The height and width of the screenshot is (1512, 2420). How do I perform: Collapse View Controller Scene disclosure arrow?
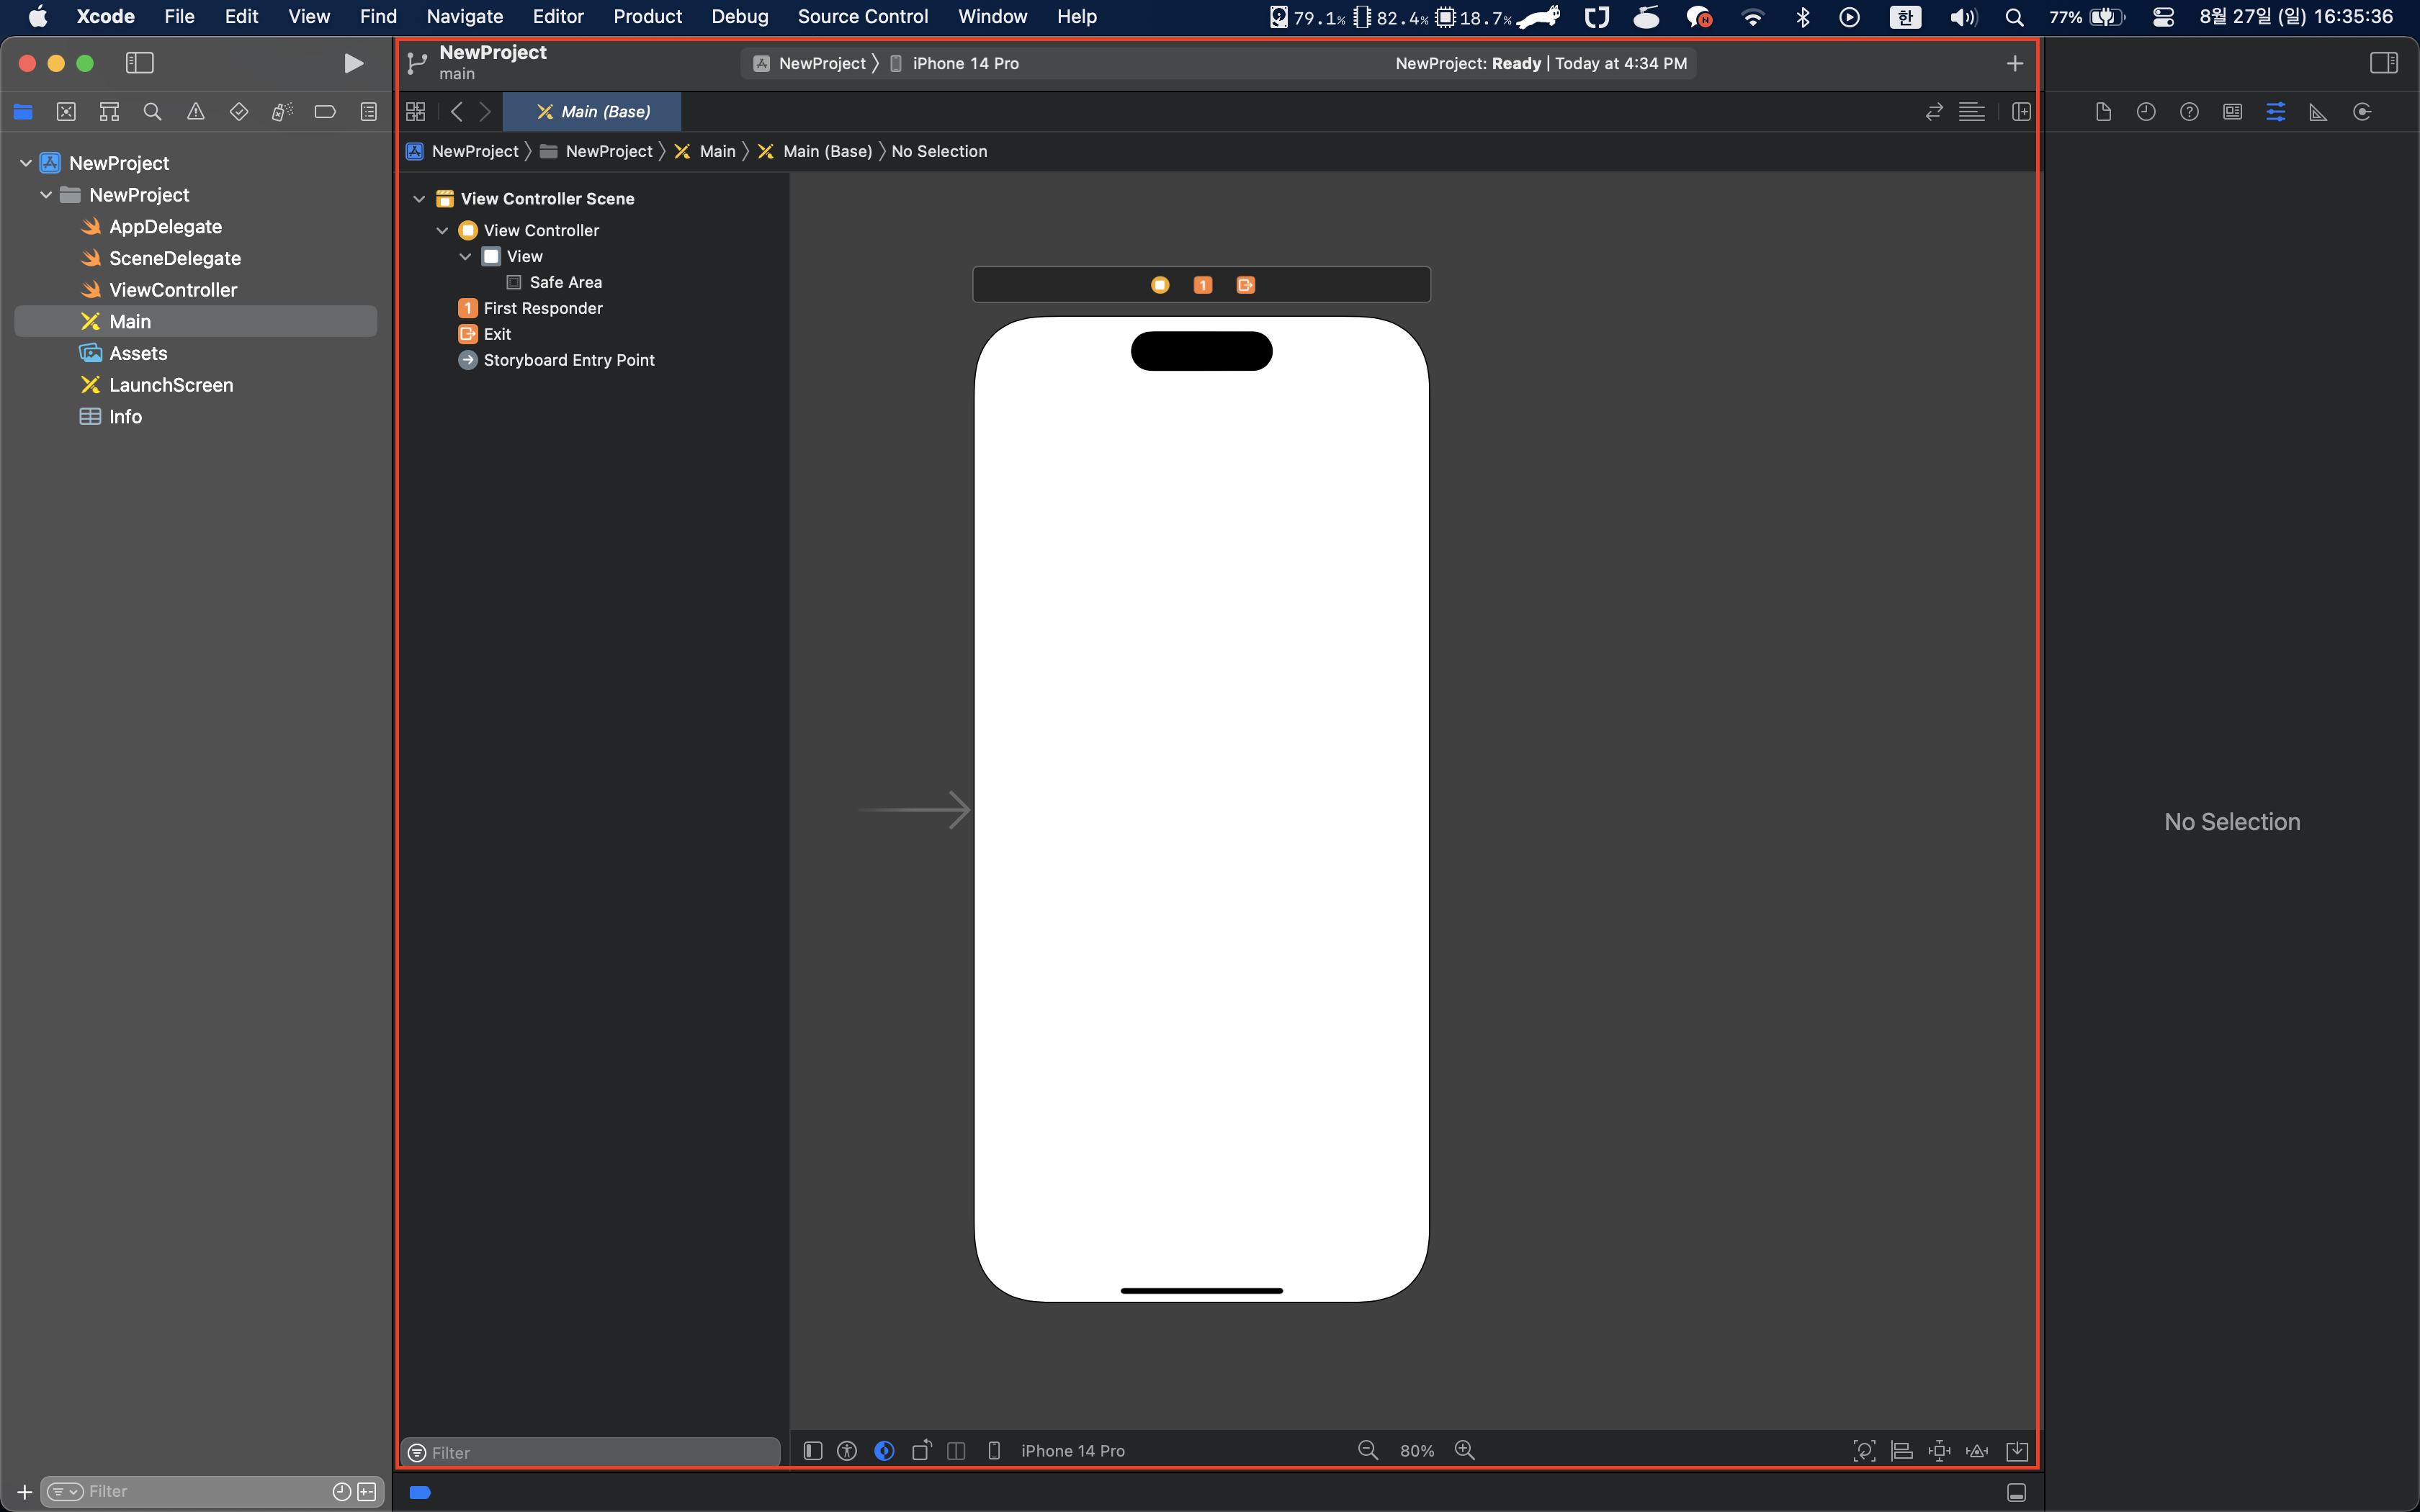[x=419, y=199]
